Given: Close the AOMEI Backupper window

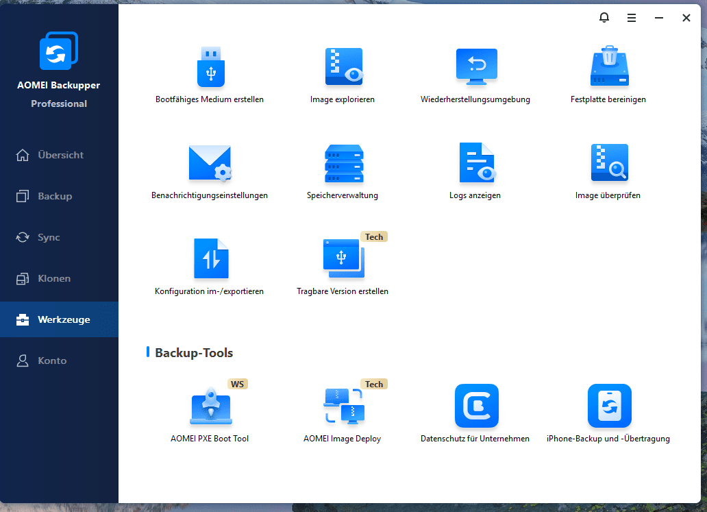Looking at the screenshot, I should point(686,18).
